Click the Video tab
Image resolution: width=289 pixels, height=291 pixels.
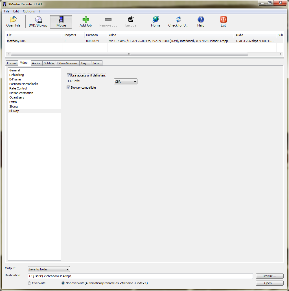(24, 63)
